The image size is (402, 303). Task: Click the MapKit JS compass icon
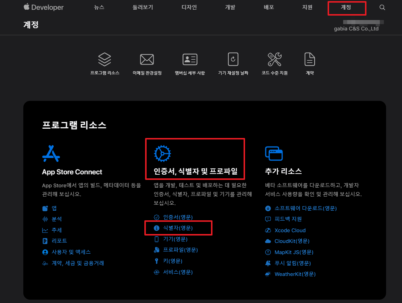(268, 252)
